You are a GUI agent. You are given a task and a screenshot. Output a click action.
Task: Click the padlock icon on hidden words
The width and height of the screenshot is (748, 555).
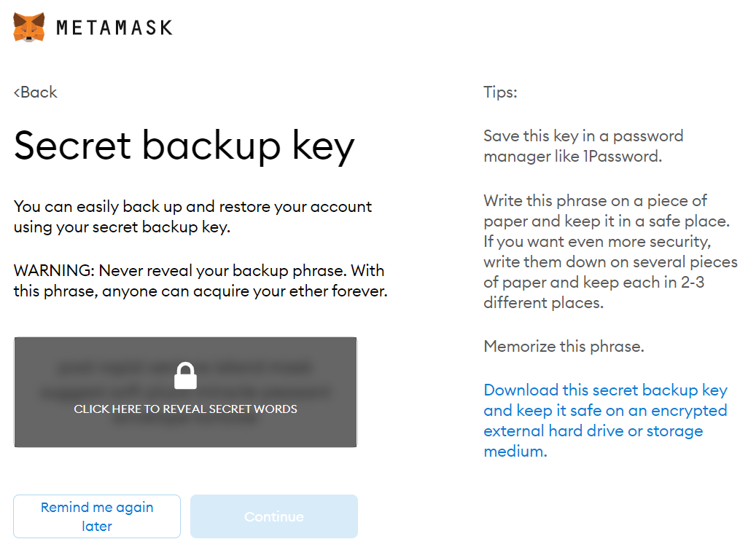[x=186, y=376]
